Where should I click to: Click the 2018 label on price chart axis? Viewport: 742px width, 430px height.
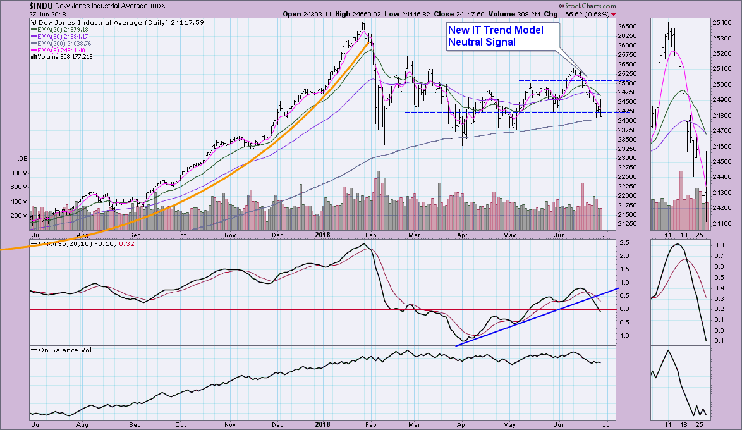click(x=322, y=235)
